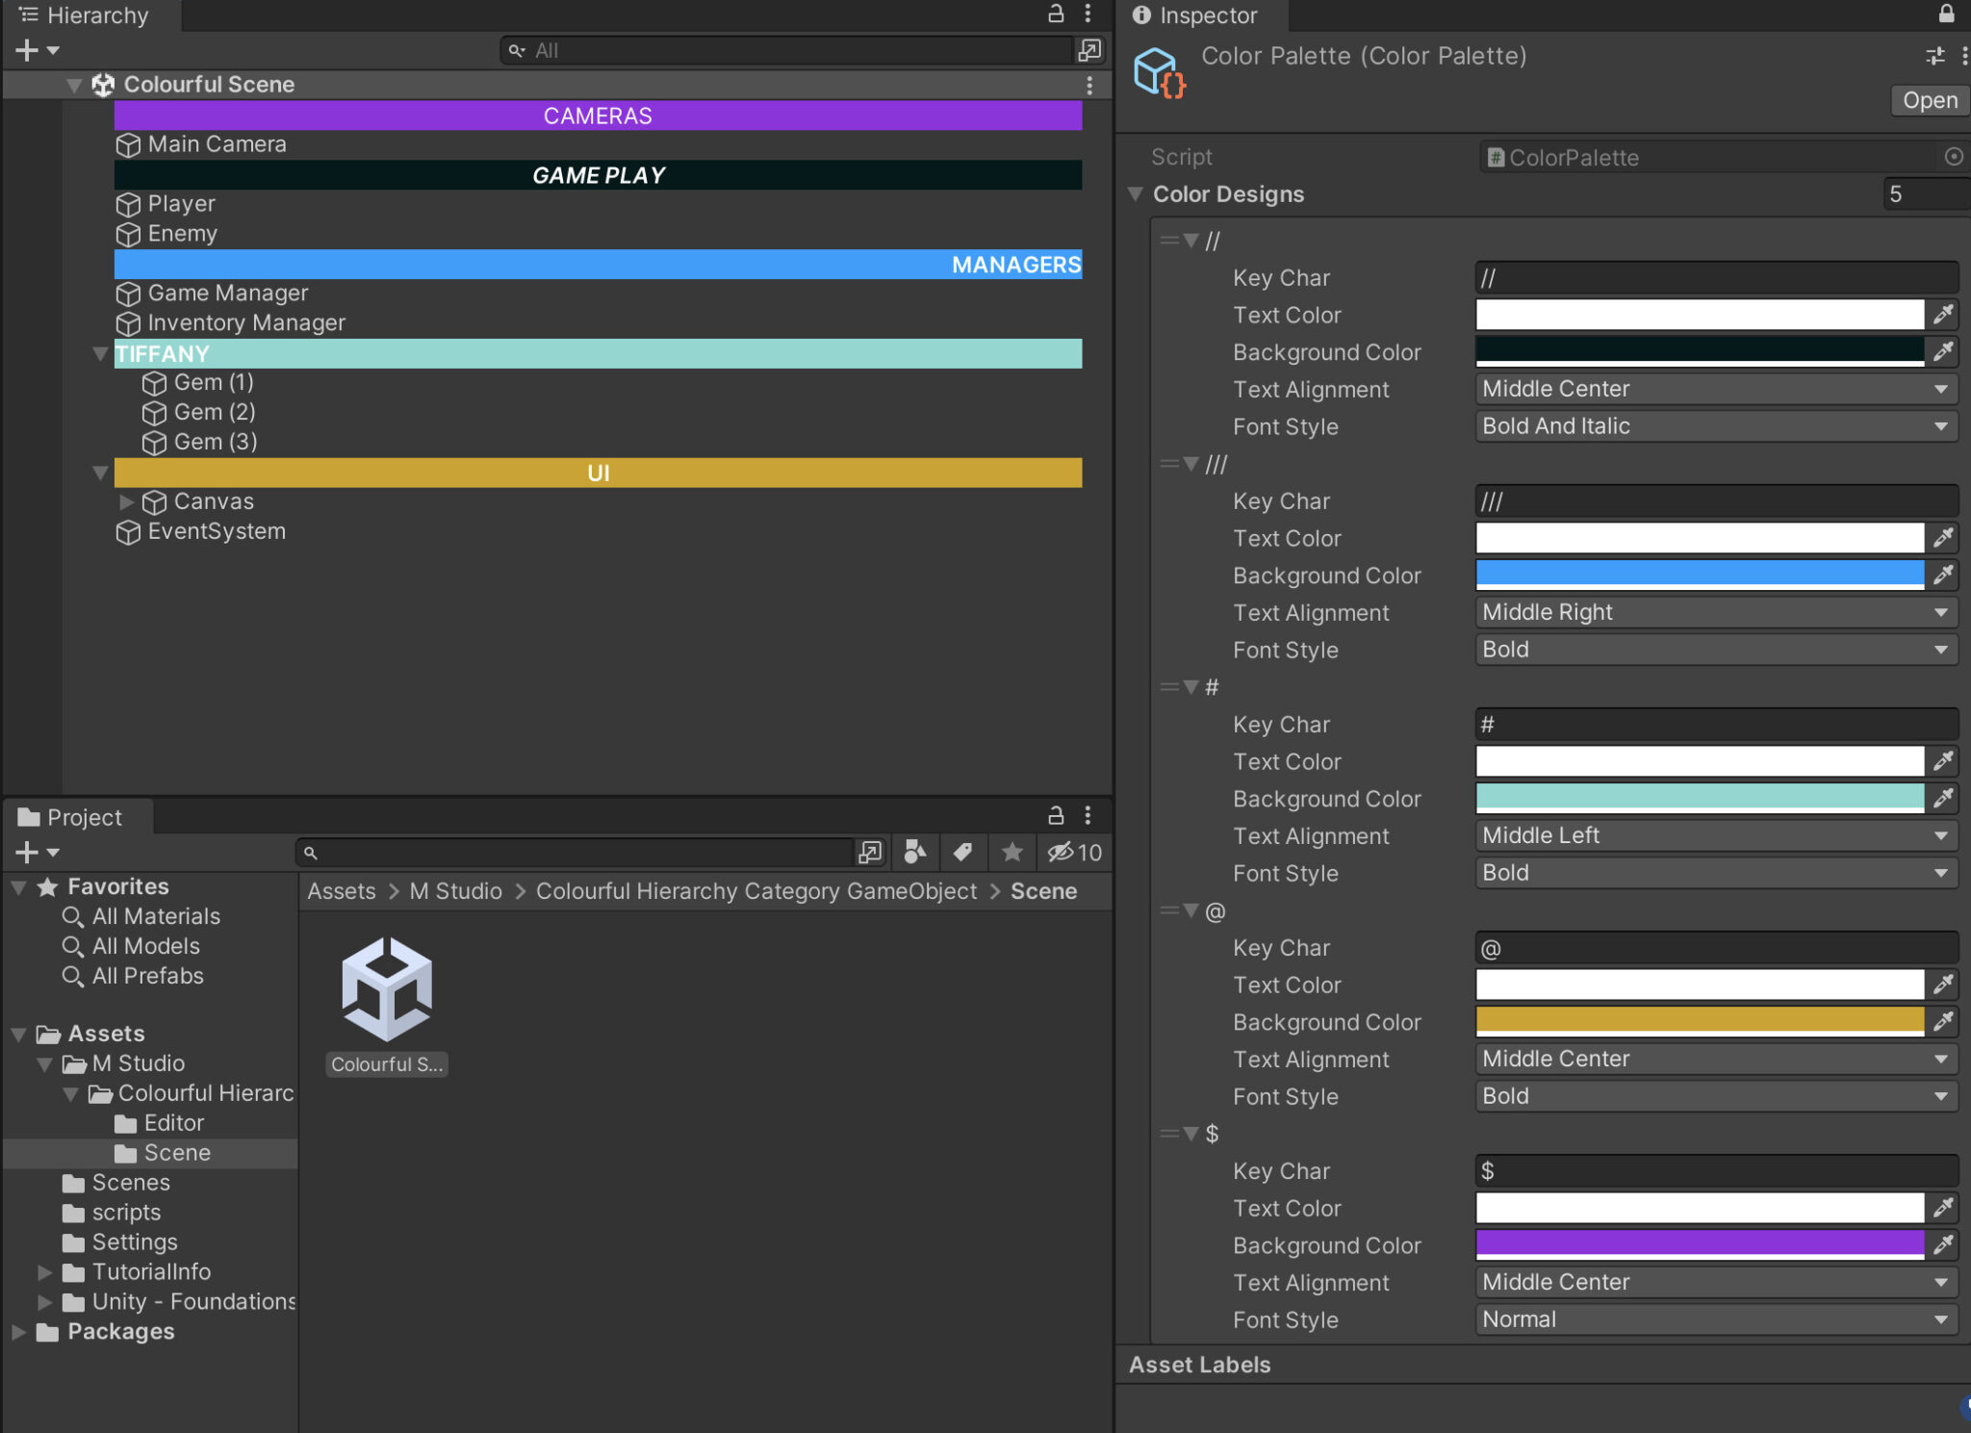Screen dimensions: 1971x1433
Task: Expand the Canvas object in the Hierarchy
Action: coord(128,501)
